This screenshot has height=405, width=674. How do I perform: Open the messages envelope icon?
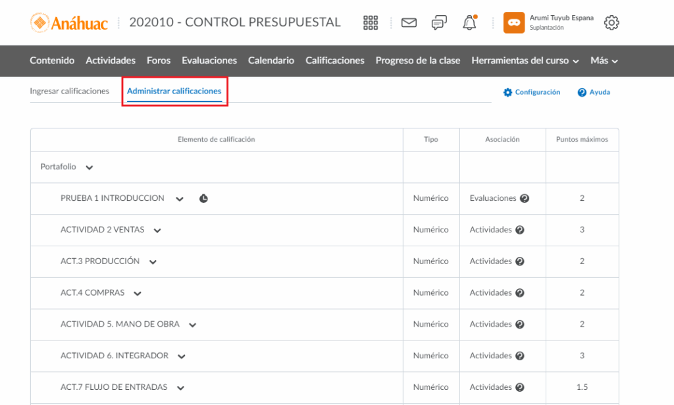pos(409,22)
